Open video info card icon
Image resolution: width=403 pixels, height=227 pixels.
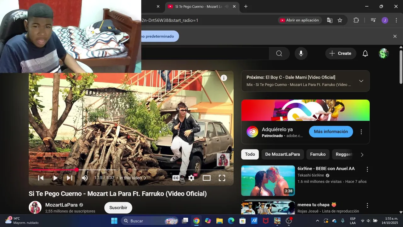(x=224, y=78)
